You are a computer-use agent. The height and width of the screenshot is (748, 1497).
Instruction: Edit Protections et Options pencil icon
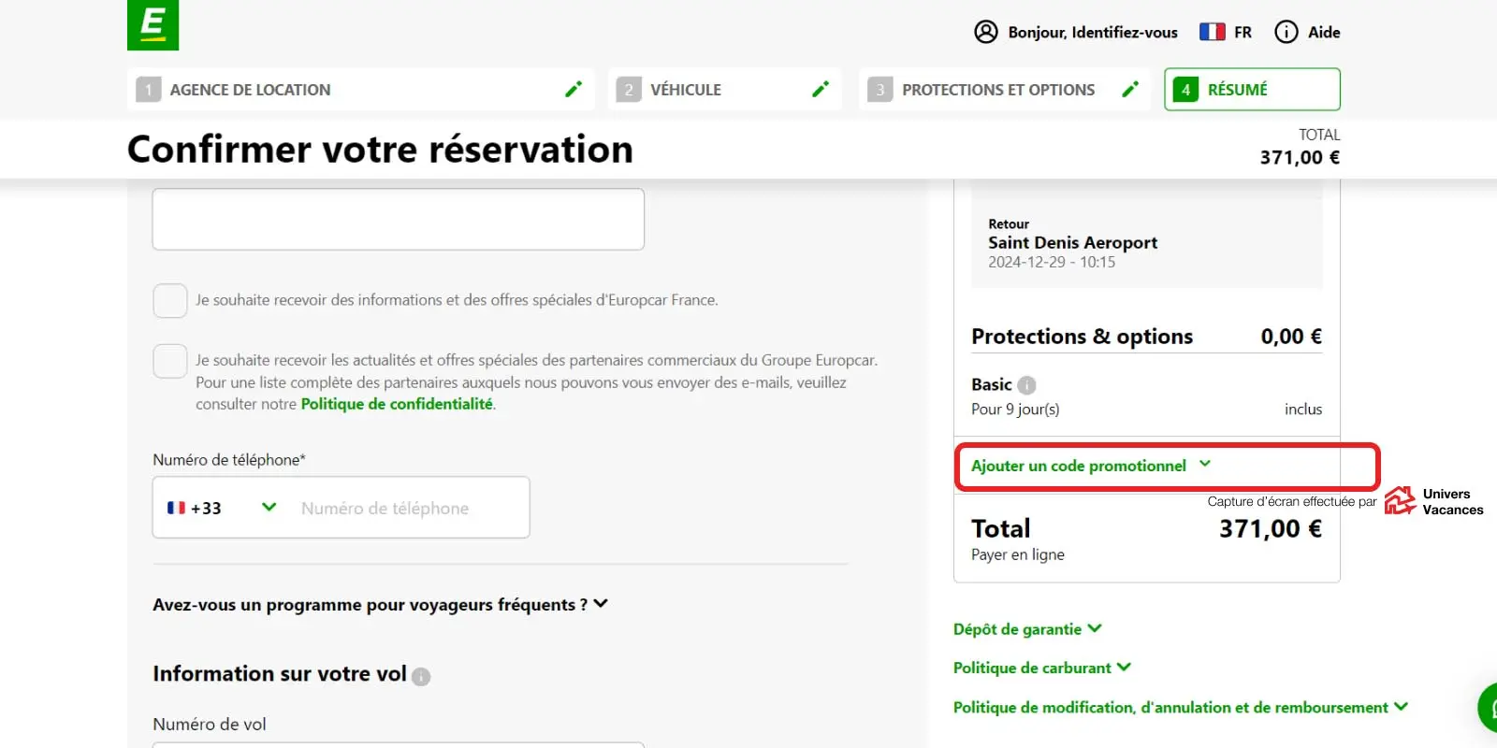coord(1130,90)
